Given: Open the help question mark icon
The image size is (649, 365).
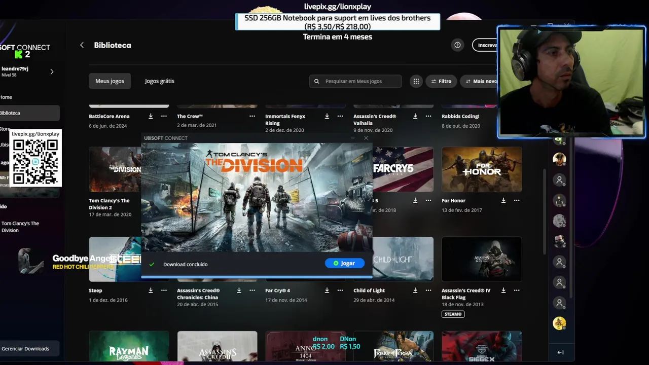Looking at the screenshot, I should (x=457, y=45).
